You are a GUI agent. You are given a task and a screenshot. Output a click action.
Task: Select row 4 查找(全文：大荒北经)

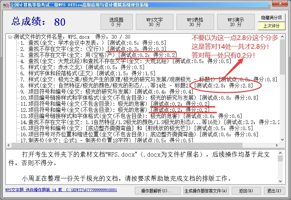pyautogui.click(x=126, y=61)
